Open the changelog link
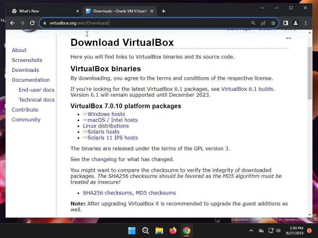Viewport: 318px width, 238px height. pyautogui.click(x=104, y=160)
